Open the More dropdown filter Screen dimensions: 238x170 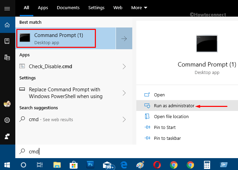139,8
